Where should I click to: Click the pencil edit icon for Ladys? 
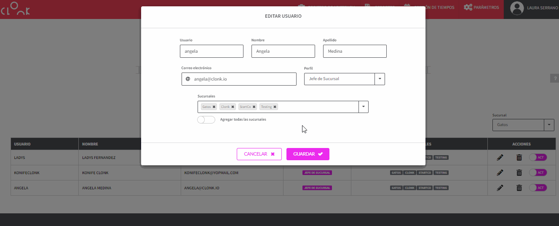[500, 157]
